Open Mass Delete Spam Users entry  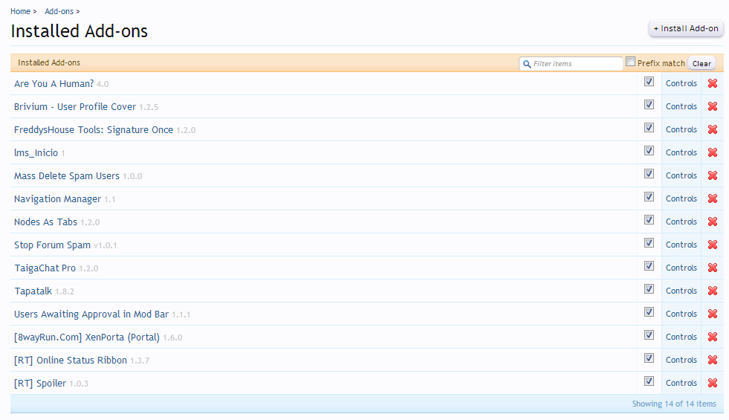66,176
